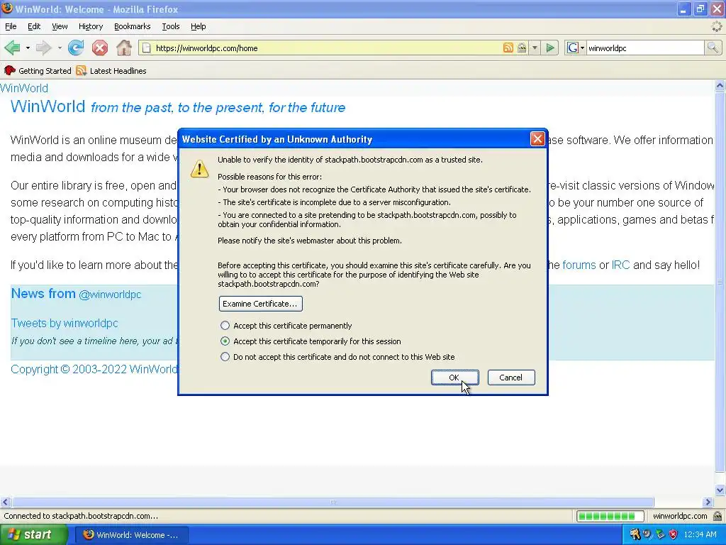Select Accept this certificate permanently
726x545 pixels.
pos(286,325)
